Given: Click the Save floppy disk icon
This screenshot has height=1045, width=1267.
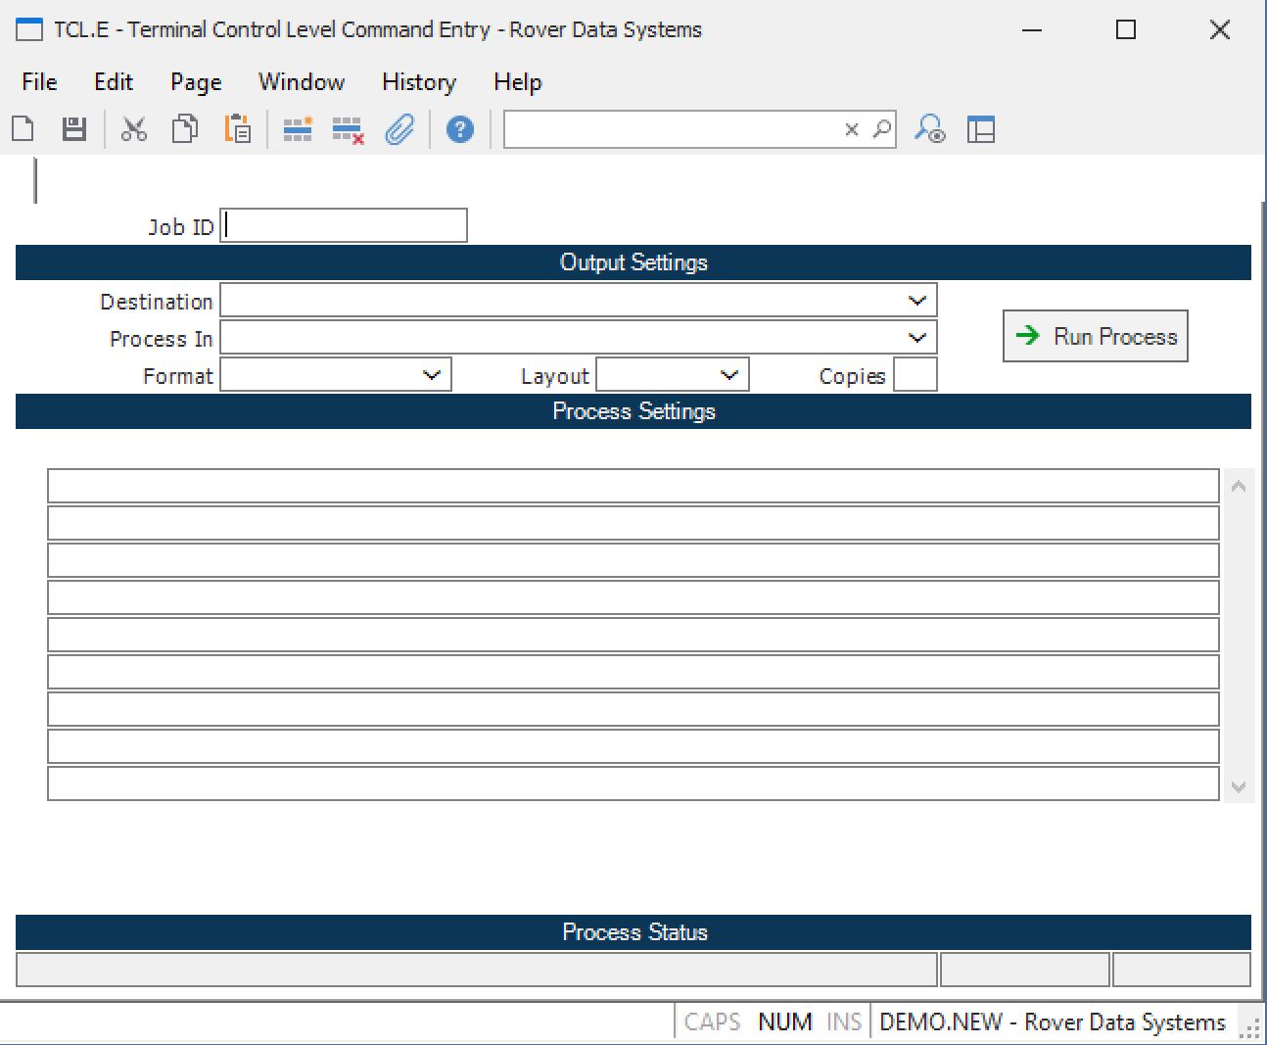Looking at the screenshot, I should 74,129.
